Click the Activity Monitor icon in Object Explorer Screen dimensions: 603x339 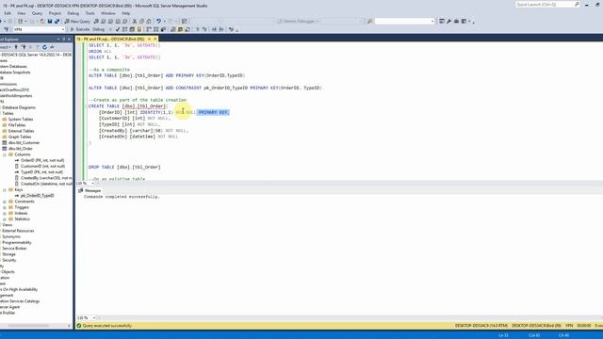[52, 47]
